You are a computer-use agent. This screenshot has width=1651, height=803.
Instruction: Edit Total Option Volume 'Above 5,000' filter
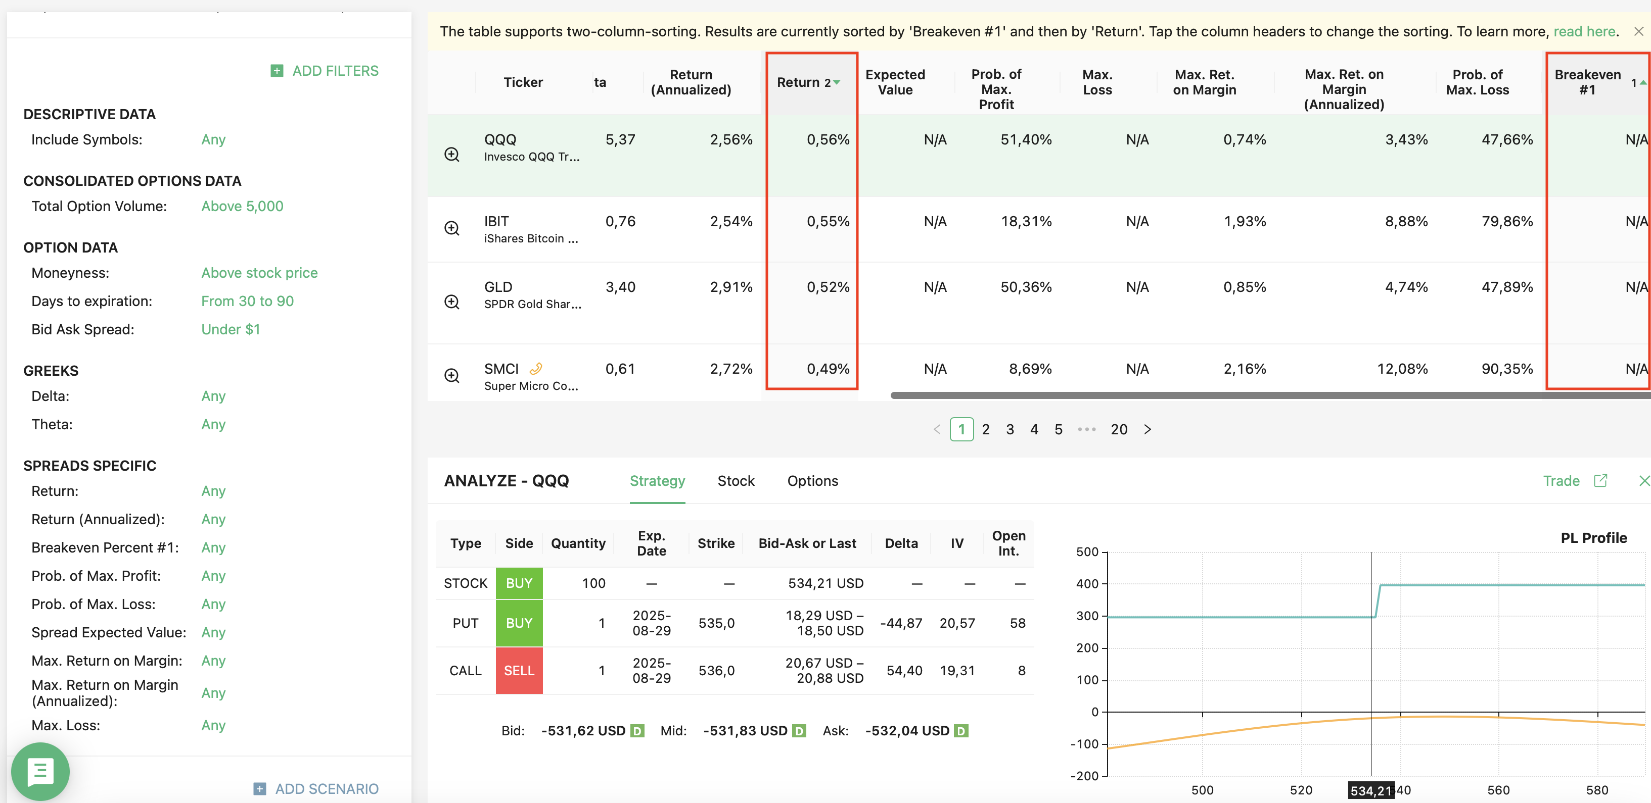(242, 206)
